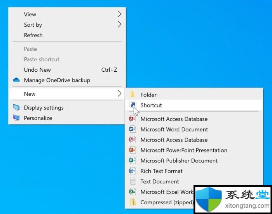Open Manage OneDrive backup

[x=67, y=80]
